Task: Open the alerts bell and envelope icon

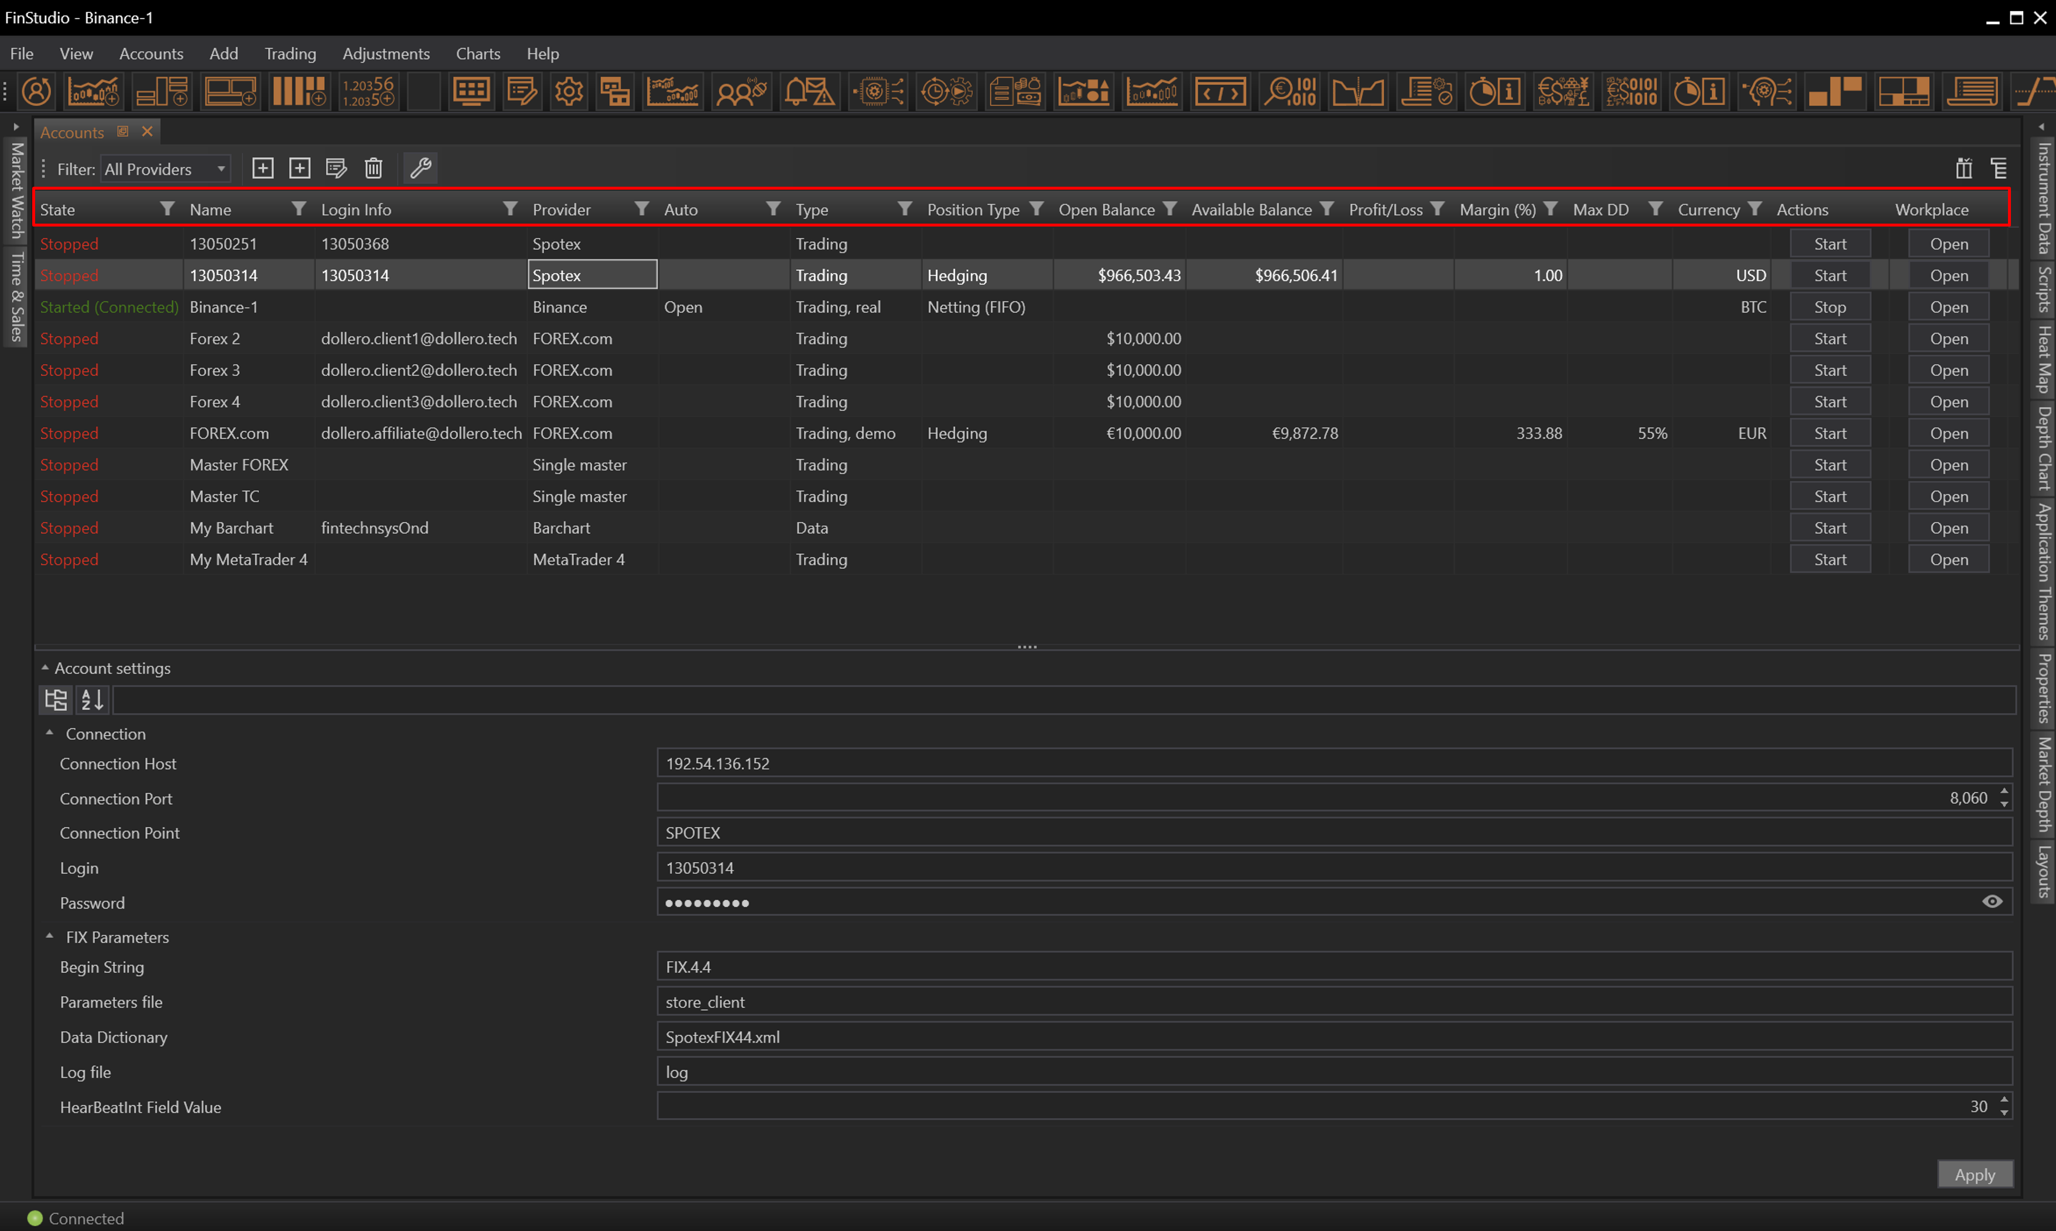Action: pos(809,91)
